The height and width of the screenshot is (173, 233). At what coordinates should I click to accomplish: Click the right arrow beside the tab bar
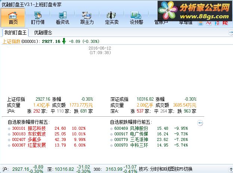click(x=231, y=32)
